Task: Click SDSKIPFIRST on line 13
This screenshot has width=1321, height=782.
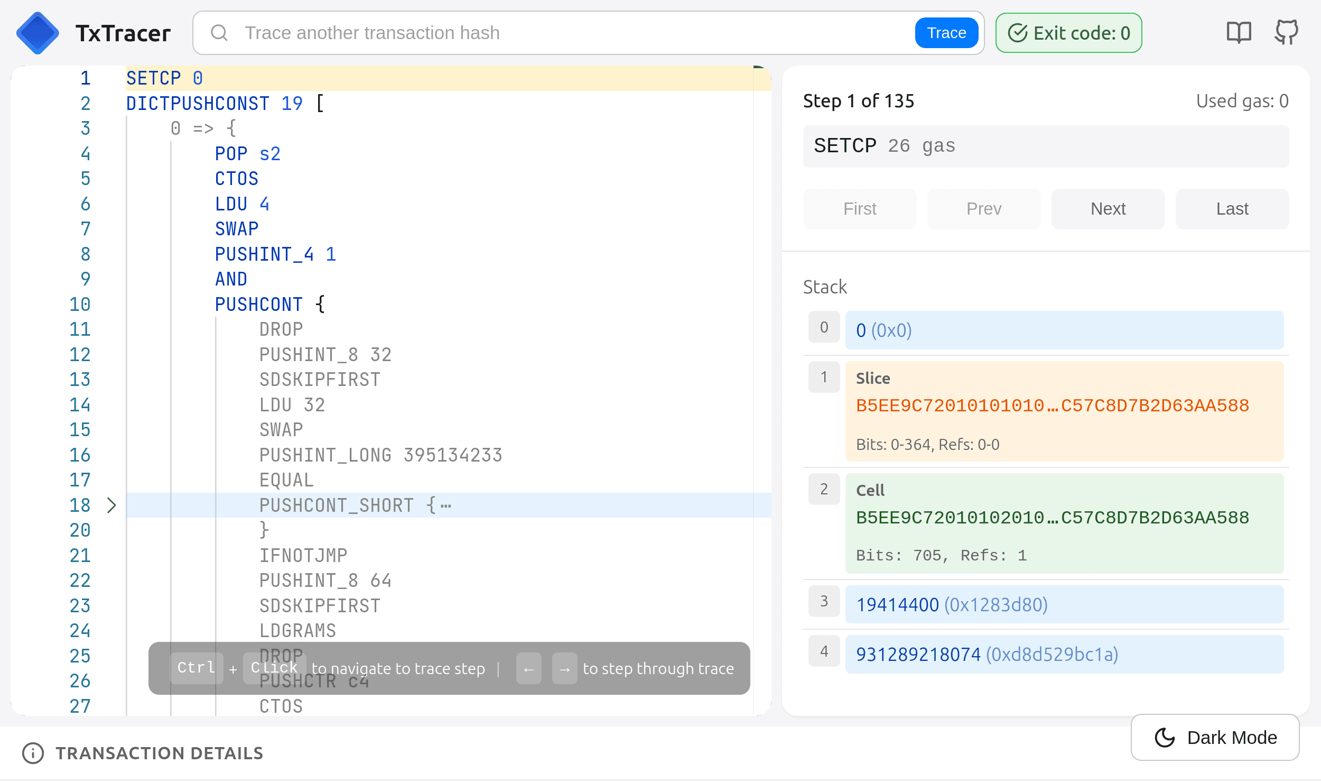Action: coord(320,380)
